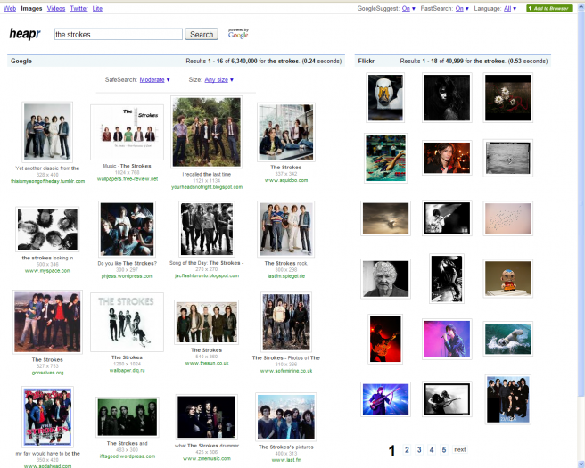The width and height of the screenshot is (585, 468).
Task: Open the SafeSearch Moderate dropdown
Action: (154, 80)
